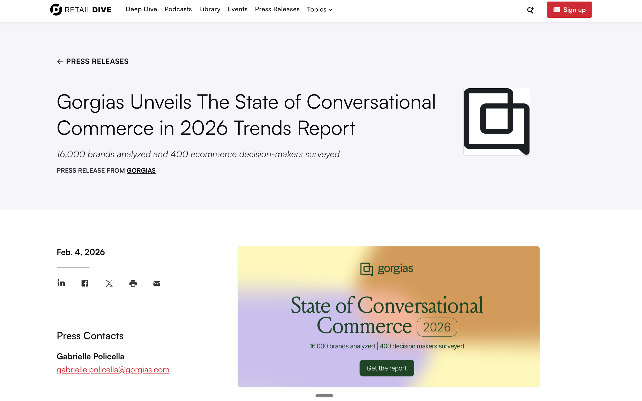Email gabrielle.policella@gorgias.com link
Screen dimensions: 642x401
(x=113, y=369)
